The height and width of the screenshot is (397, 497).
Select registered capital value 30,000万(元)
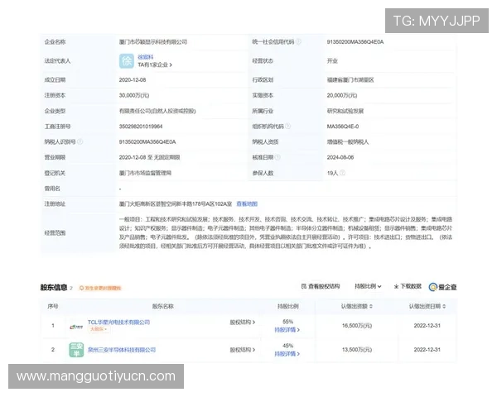click(134, 95)
